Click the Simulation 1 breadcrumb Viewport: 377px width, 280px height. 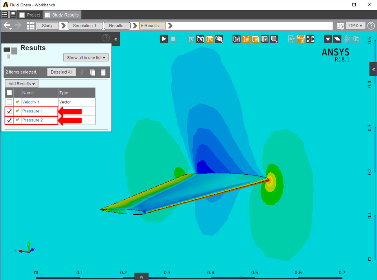[x=85, y=26]
